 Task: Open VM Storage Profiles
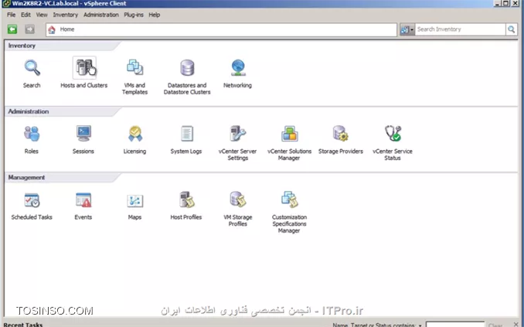coord(238,199)
